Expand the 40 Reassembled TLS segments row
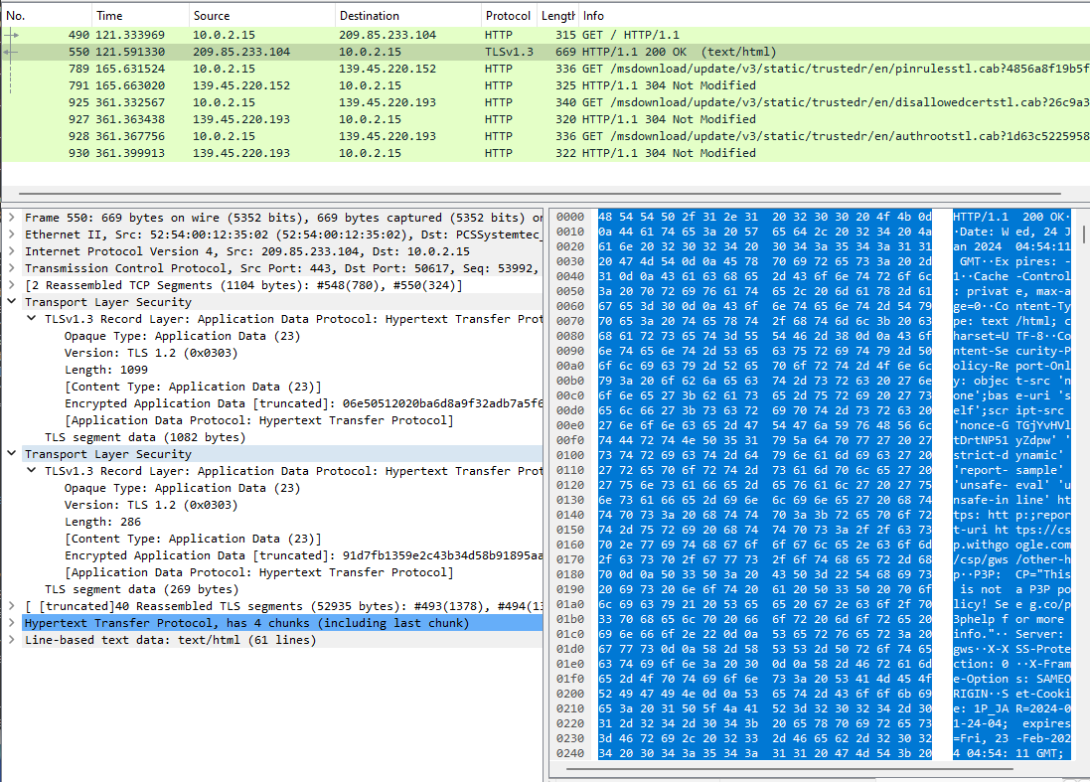The image size is (1090, 782). coord(12,606)
